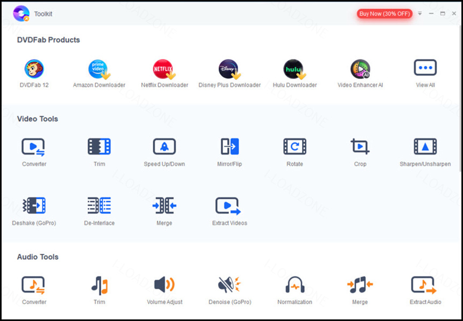Open Sharpen/Unsharpen tool

coord(425,147)
